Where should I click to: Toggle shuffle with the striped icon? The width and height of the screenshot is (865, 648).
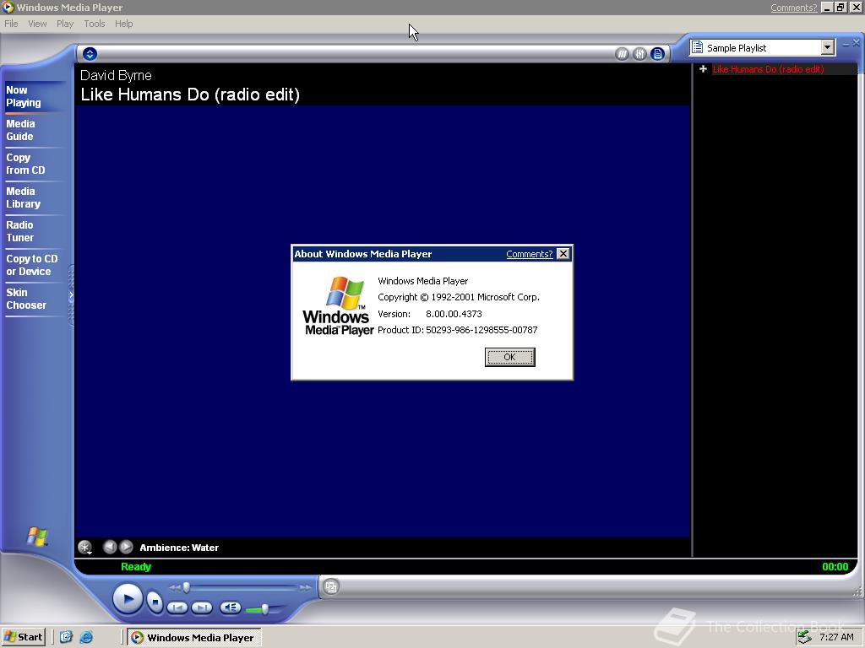click(x=622, y=54)
